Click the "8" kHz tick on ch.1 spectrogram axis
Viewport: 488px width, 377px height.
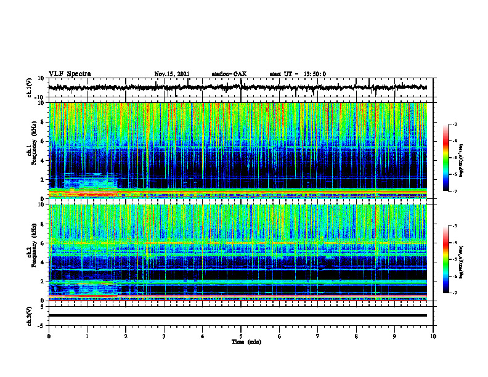43,122
